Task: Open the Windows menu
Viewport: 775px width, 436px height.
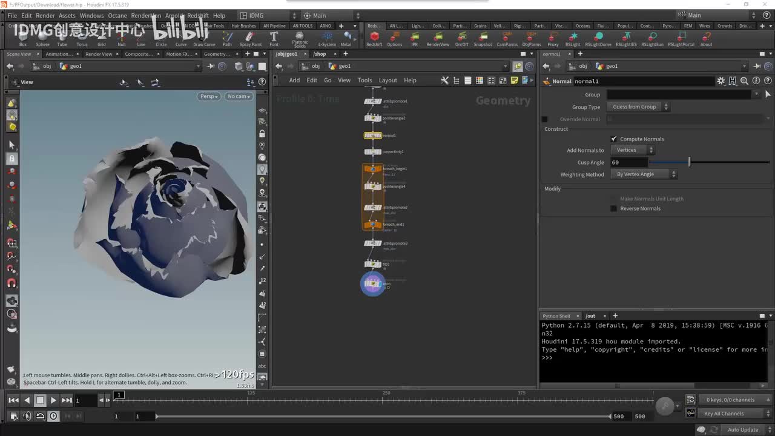Action: point(91,16)
